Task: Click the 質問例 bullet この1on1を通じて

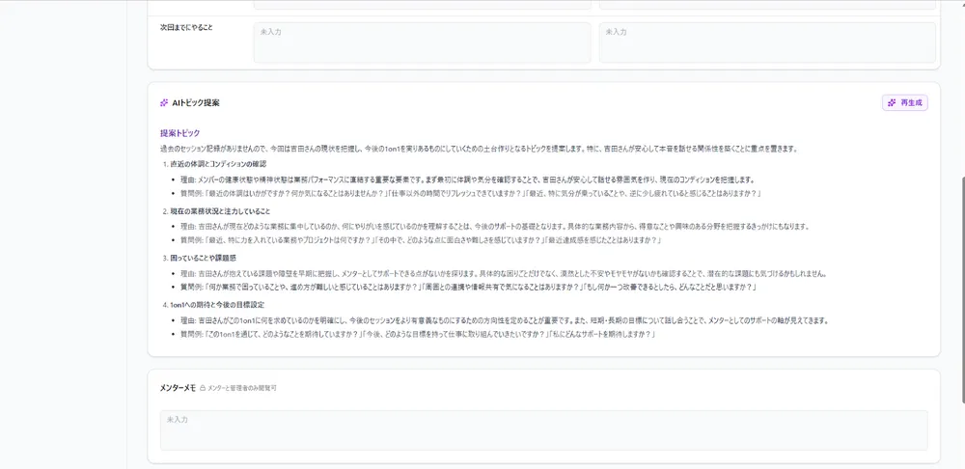Action: [x=418, y=334]
